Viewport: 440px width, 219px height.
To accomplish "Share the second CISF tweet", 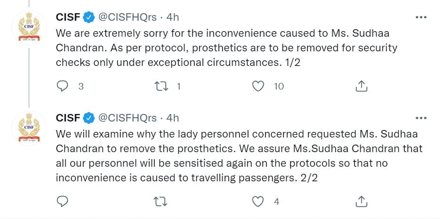I will [361, 202].
